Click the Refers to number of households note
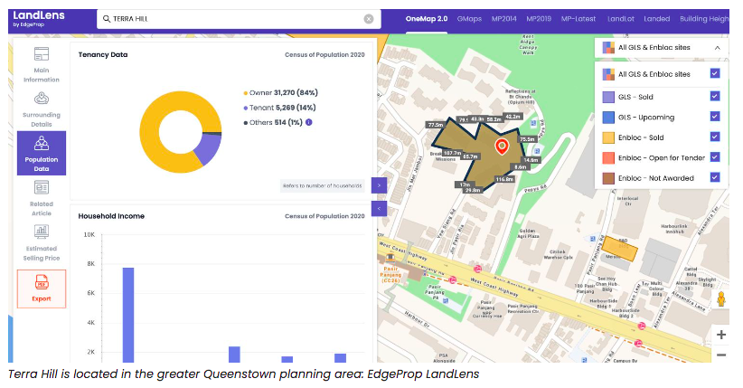The image size is (743, 388). point(322,185)
